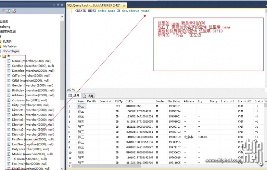Open Object Explorer window position dropdown arrow
Viewport: 267px width, 170px height.
[54, 5]
